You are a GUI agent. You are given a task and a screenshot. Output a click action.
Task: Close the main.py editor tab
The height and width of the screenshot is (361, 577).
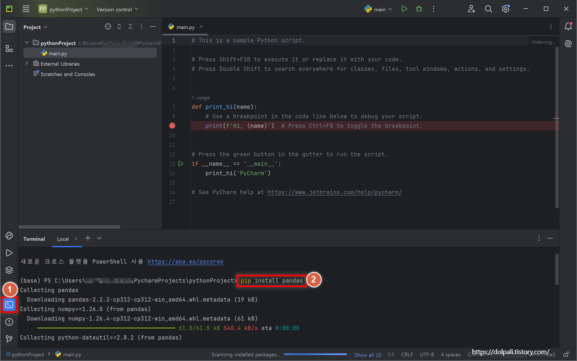pyautogui.click(x=201, y=27)
